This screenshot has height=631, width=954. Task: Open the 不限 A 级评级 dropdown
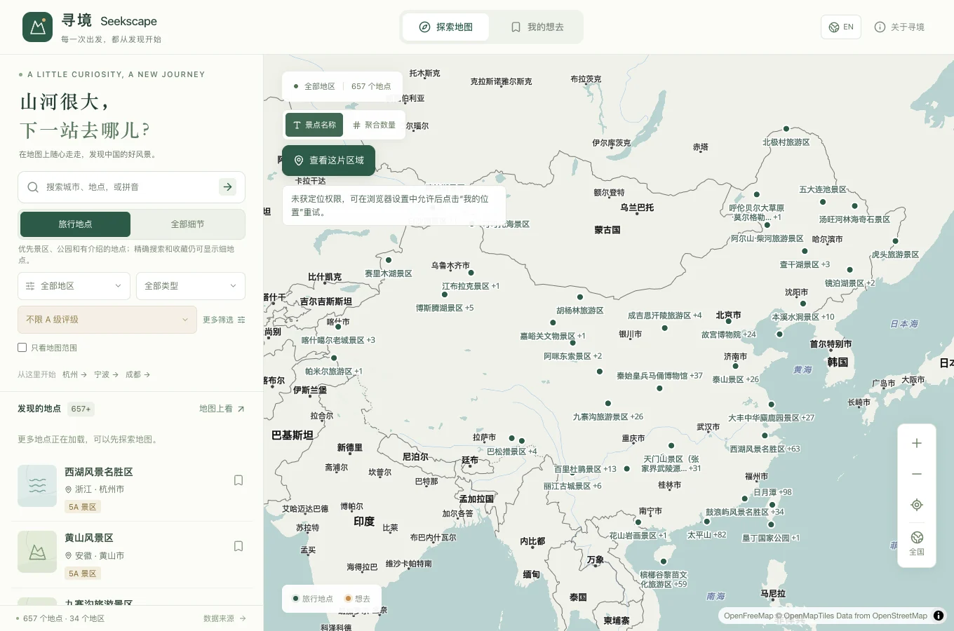coord(107,320)
